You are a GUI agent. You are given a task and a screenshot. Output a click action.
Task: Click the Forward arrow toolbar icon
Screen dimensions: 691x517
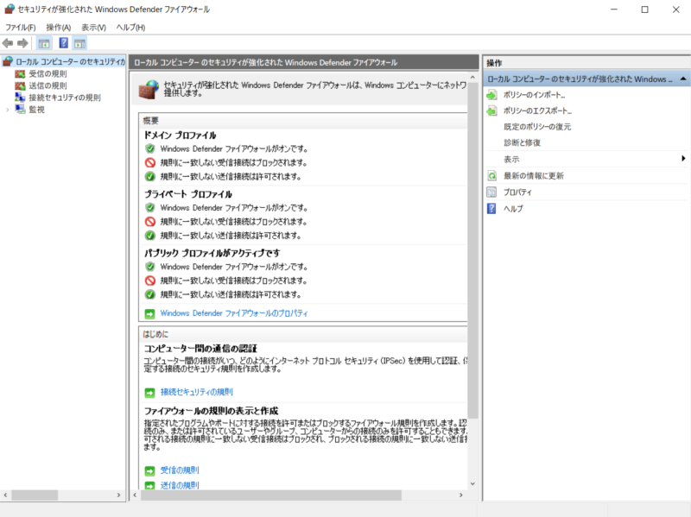22,43
